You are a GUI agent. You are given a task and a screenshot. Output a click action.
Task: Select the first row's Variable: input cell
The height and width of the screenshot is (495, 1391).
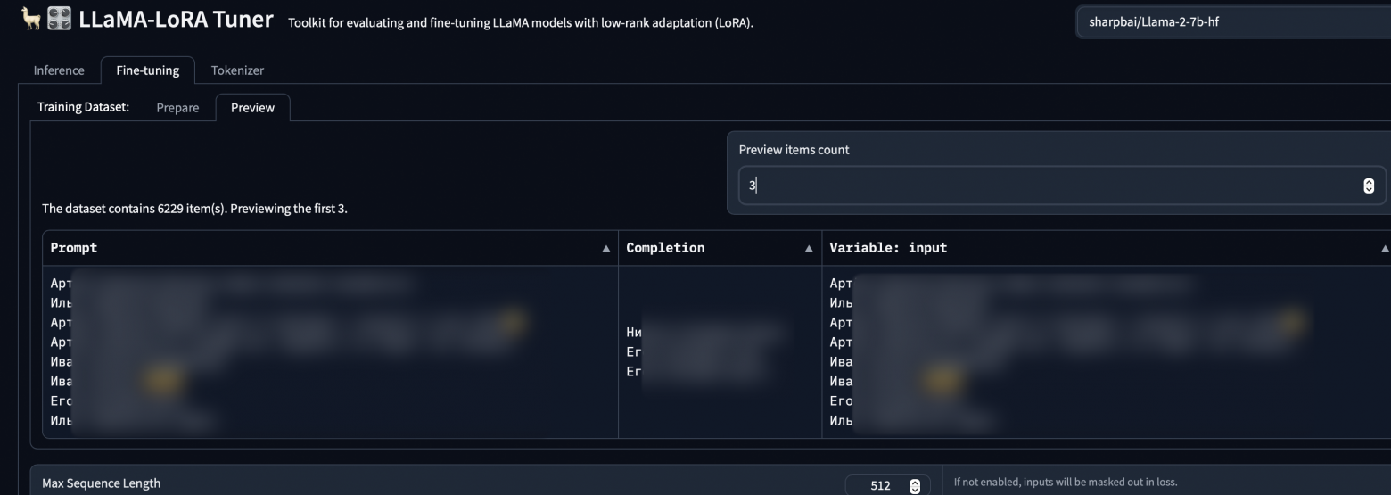[x=1106, y=351]
